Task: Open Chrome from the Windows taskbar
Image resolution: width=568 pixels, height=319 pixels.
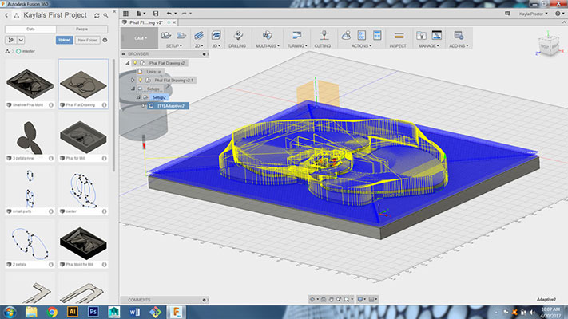Action: [x=52, y=312]
